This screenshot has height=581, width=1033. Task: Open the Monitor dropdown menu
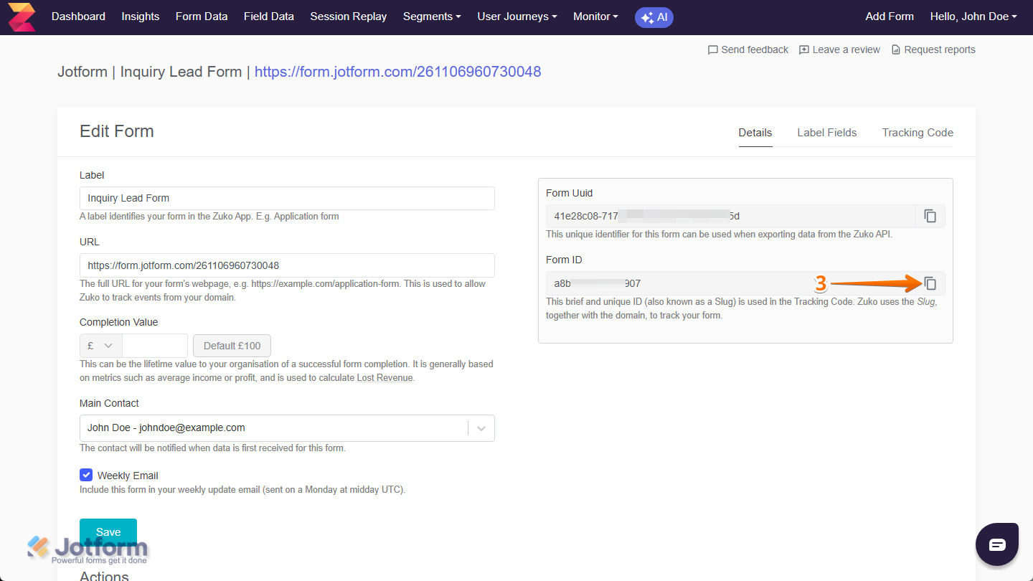coord(595,16)
